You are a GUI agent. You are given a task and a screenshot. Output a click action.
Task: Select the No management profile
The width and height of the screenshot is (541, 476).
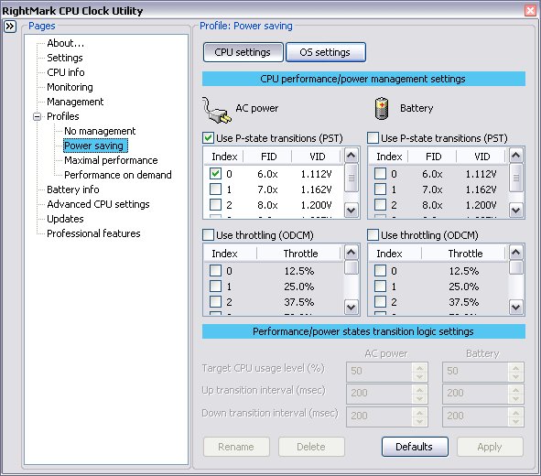point(100,131)
